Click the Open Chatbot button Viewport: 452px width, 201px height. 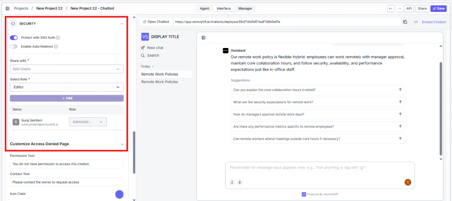tap(156, 22)
